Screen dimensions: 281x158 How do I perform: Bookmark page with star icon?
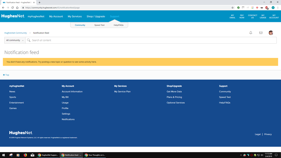232,8
